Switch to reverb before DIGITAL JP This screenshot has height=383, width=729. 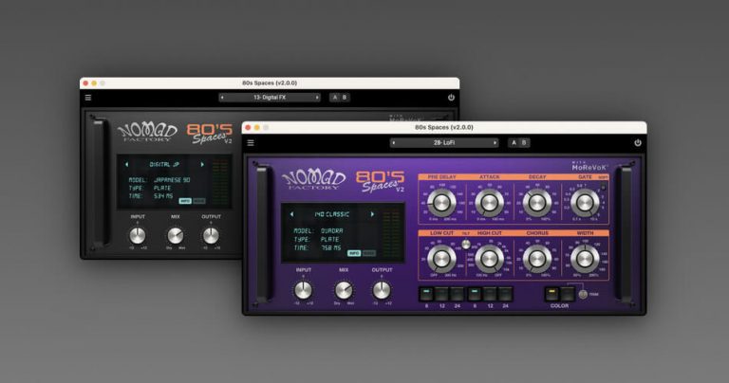pos(127,164)
